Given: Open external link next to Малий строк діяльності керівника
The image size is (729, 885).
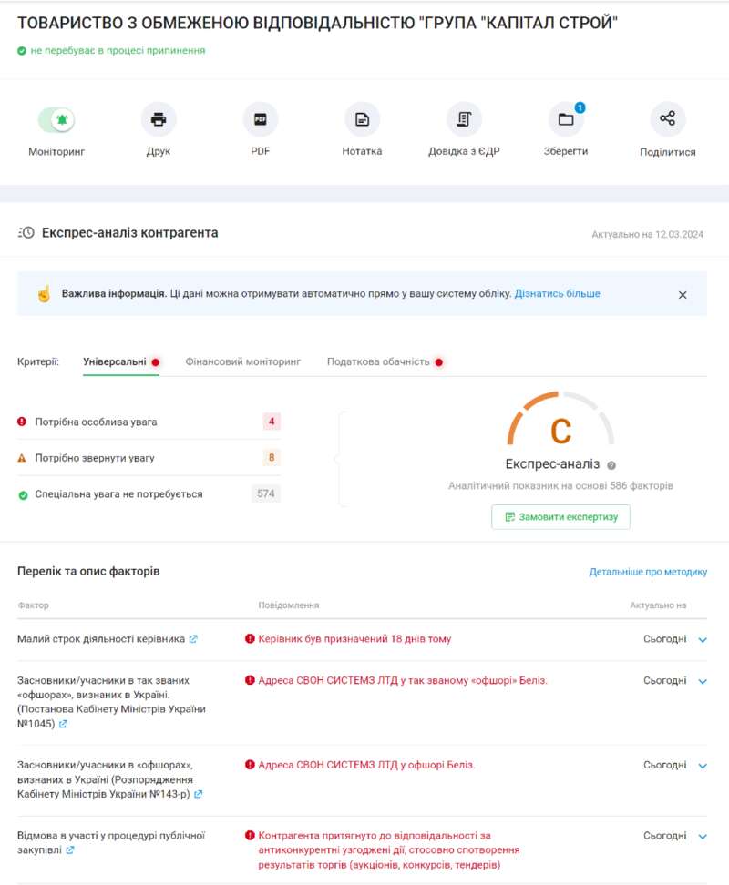Looking at the screenshot, I should [193, 639].
